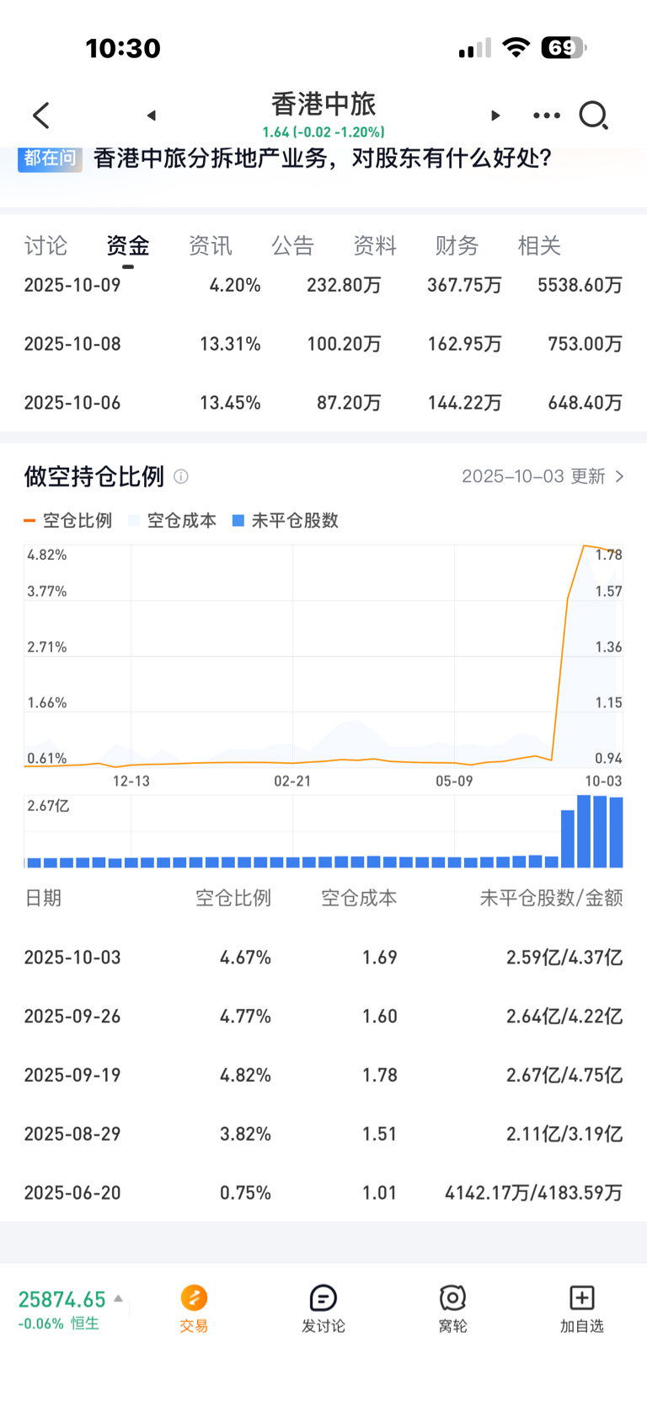Screen dimensions: 647x1407
Task: Toggle 空仓比例 orange legend
Action: point(68,520)
